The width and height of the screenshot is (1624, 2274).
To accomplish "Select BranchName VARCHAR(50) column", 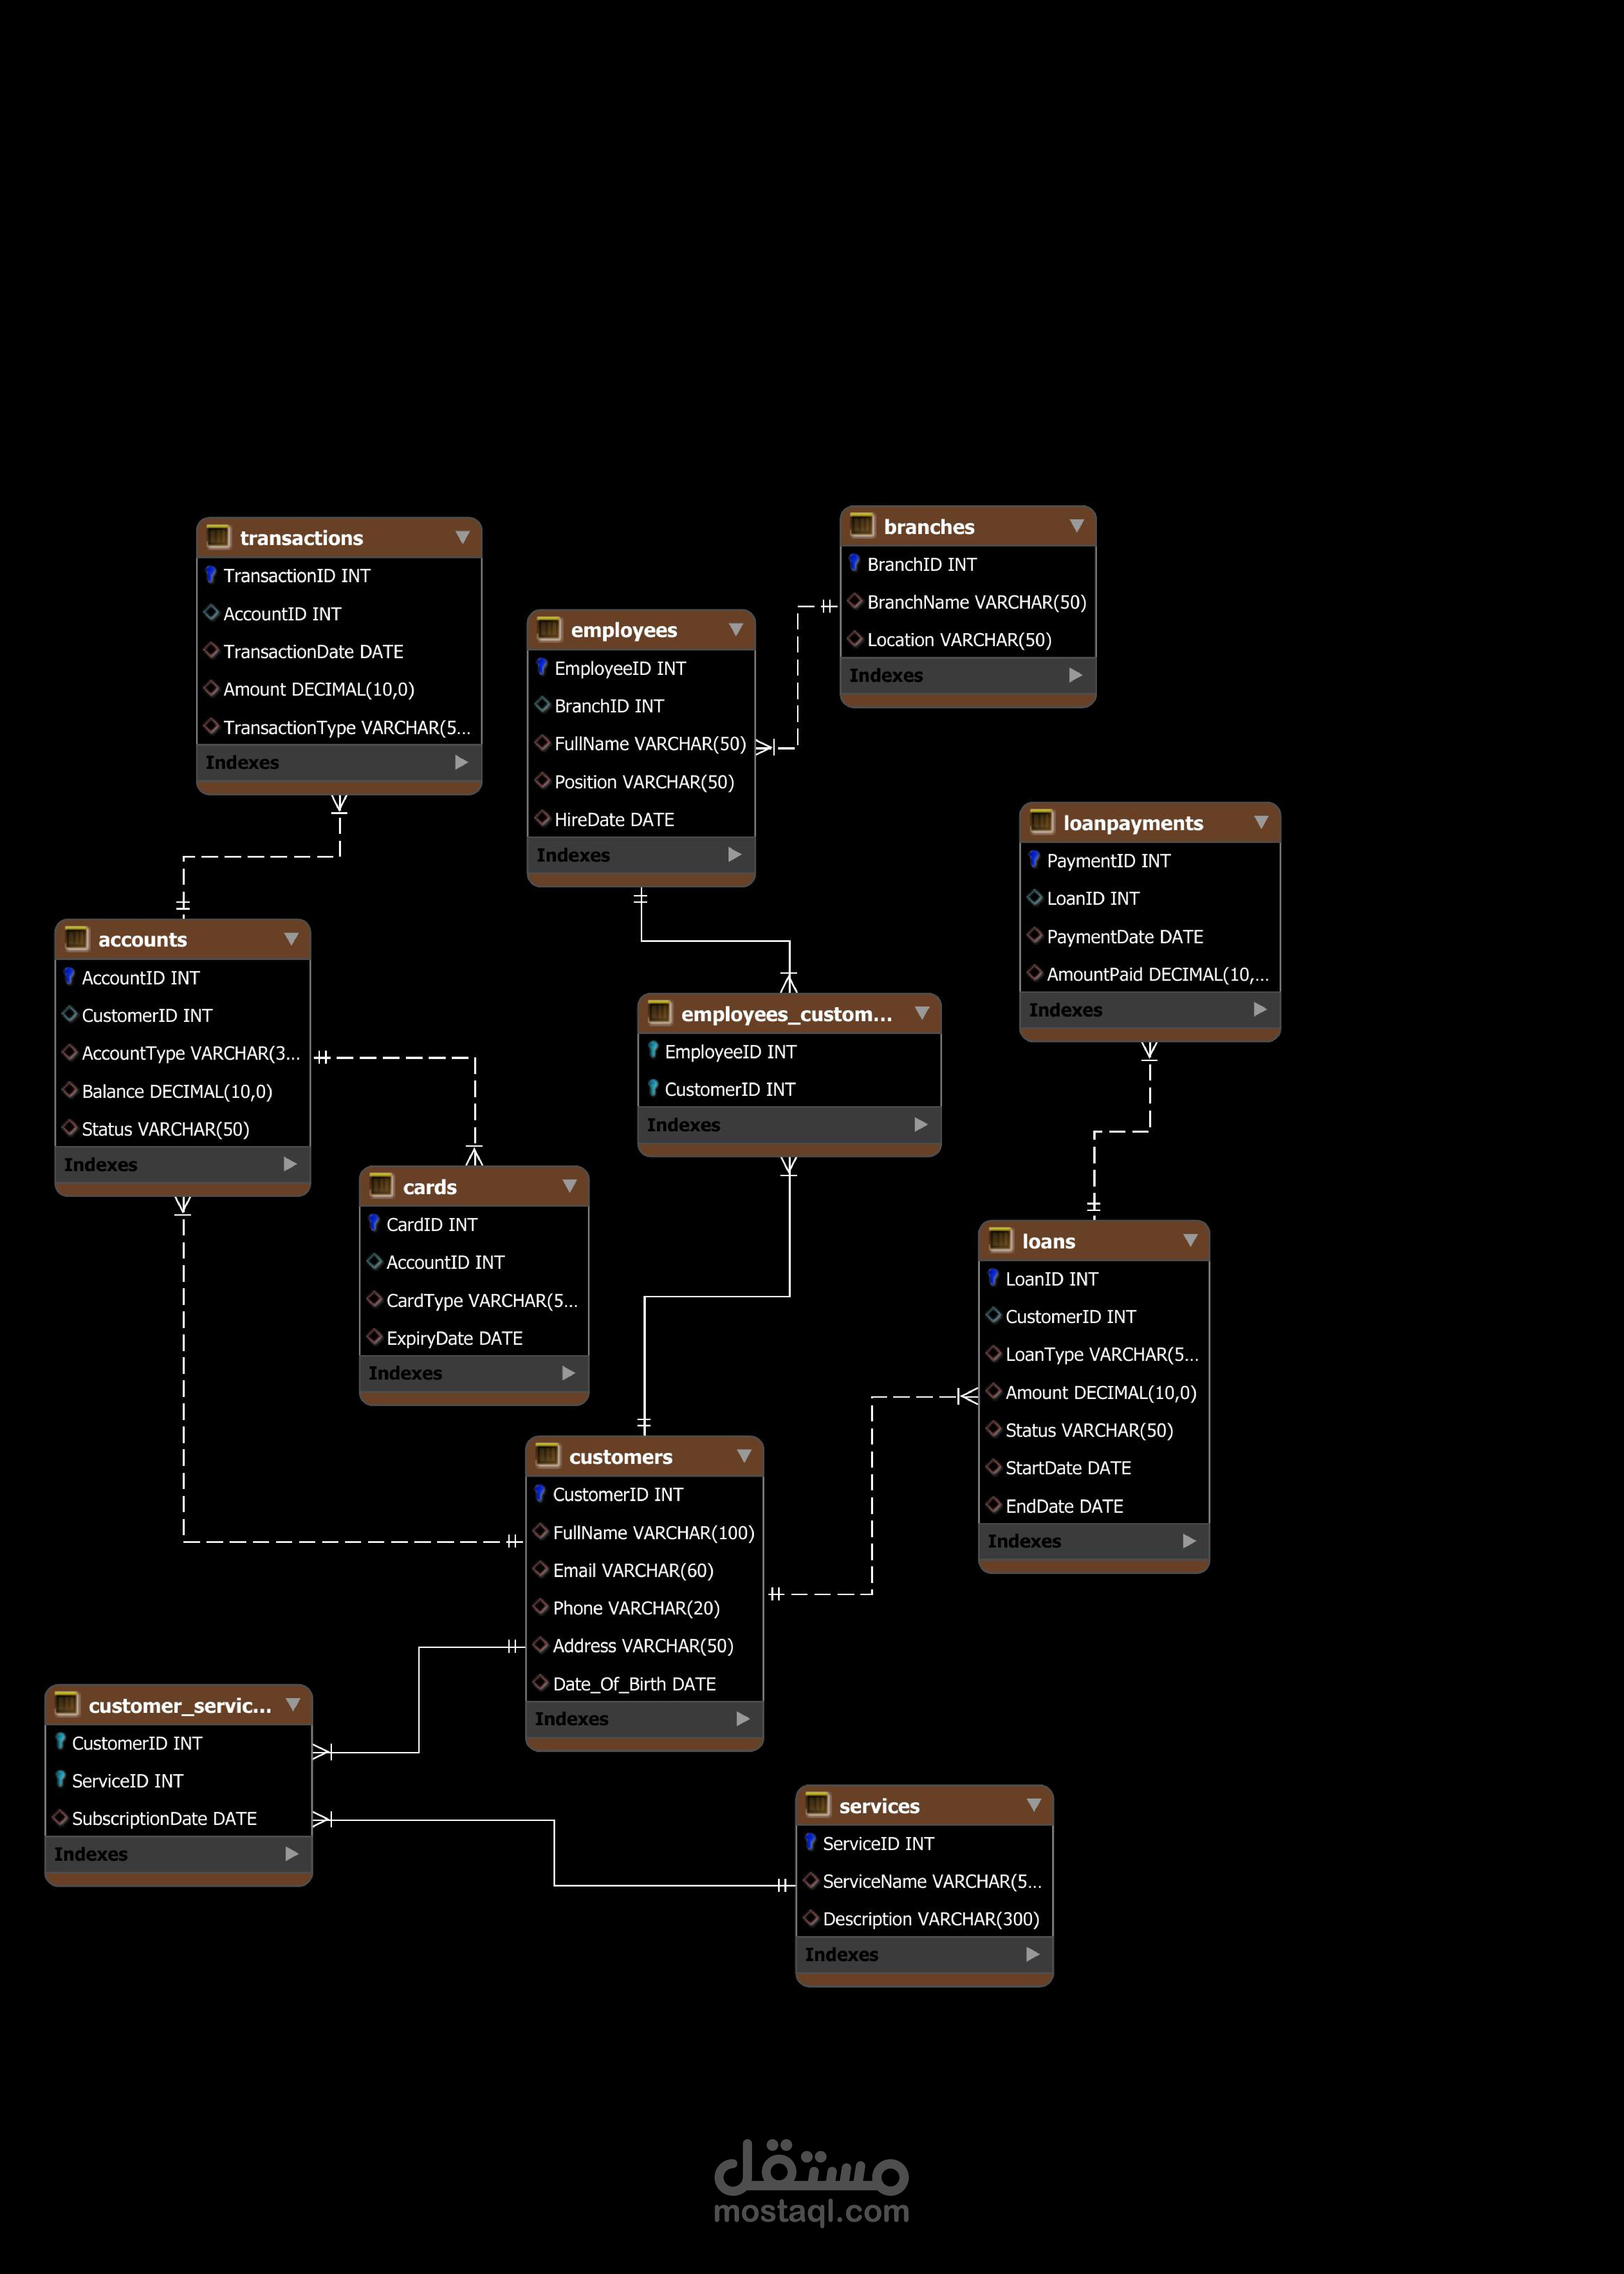I will pyautogui.click(x=968, y=602).
